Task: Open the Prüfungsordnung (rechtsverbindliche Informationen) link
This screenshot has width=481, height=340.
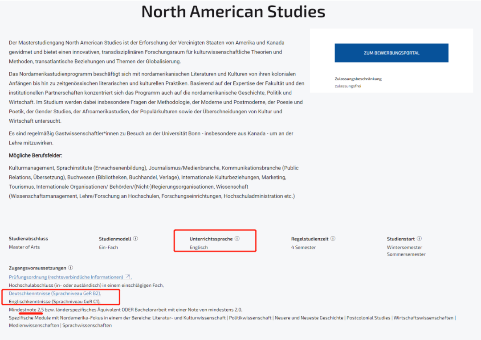Action: (66, 277)
